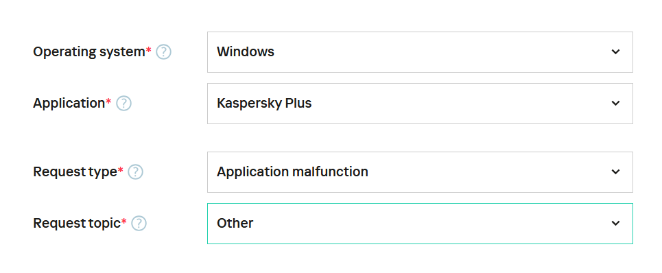Click the red required asterisk after Application
662x273 pixels.
coord(109,102)
